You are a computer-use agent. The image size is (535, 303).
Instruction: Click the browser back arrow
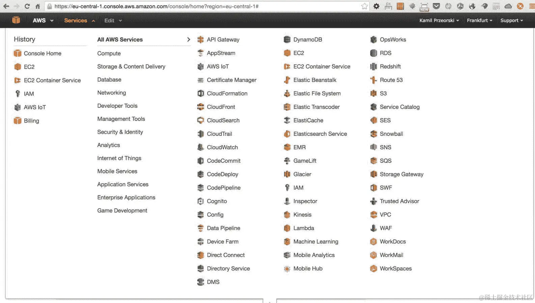point(6,6)
